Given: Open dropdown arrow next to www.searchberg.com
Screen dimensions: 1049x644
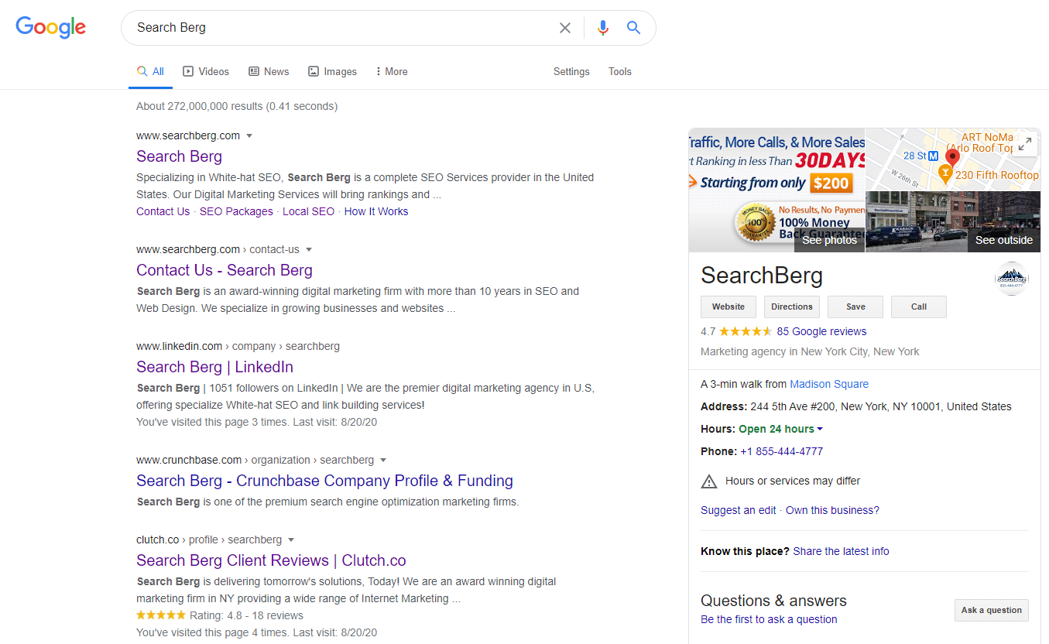Looking at the screenshot, I should click(249, 136).
